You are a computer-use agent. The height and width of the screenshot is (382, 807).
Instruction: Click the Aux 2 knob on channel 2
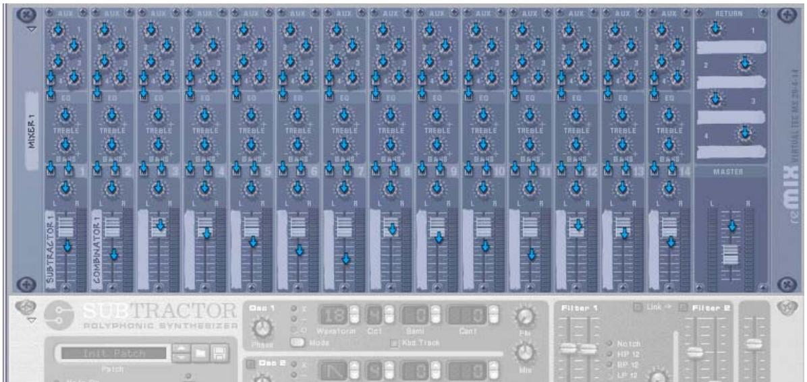pos(120,46)
